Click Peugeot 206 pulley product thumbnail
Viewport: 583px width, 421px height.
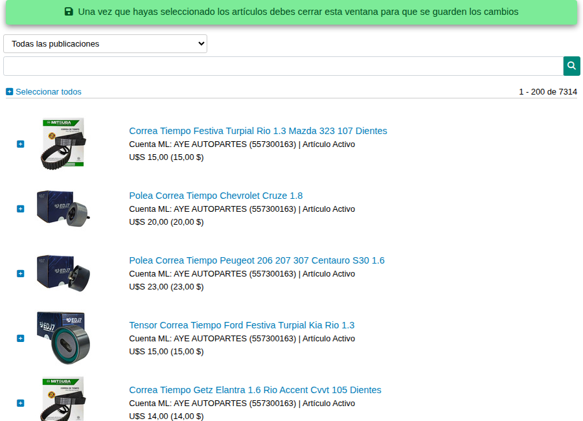click(x=63, y=273)
